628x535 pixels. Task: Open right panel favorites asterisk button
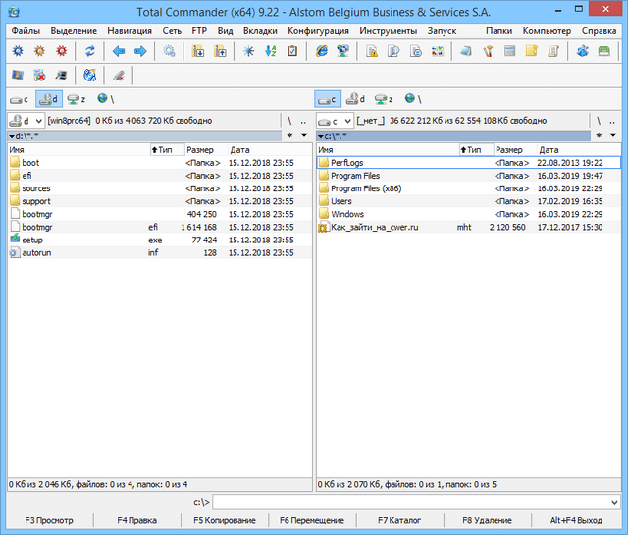(599, 135)
